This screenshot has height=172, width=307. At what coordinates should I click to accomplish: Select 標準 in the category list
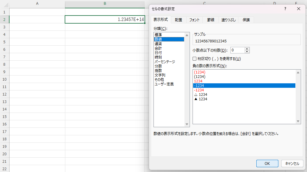[x=169, y=35]
